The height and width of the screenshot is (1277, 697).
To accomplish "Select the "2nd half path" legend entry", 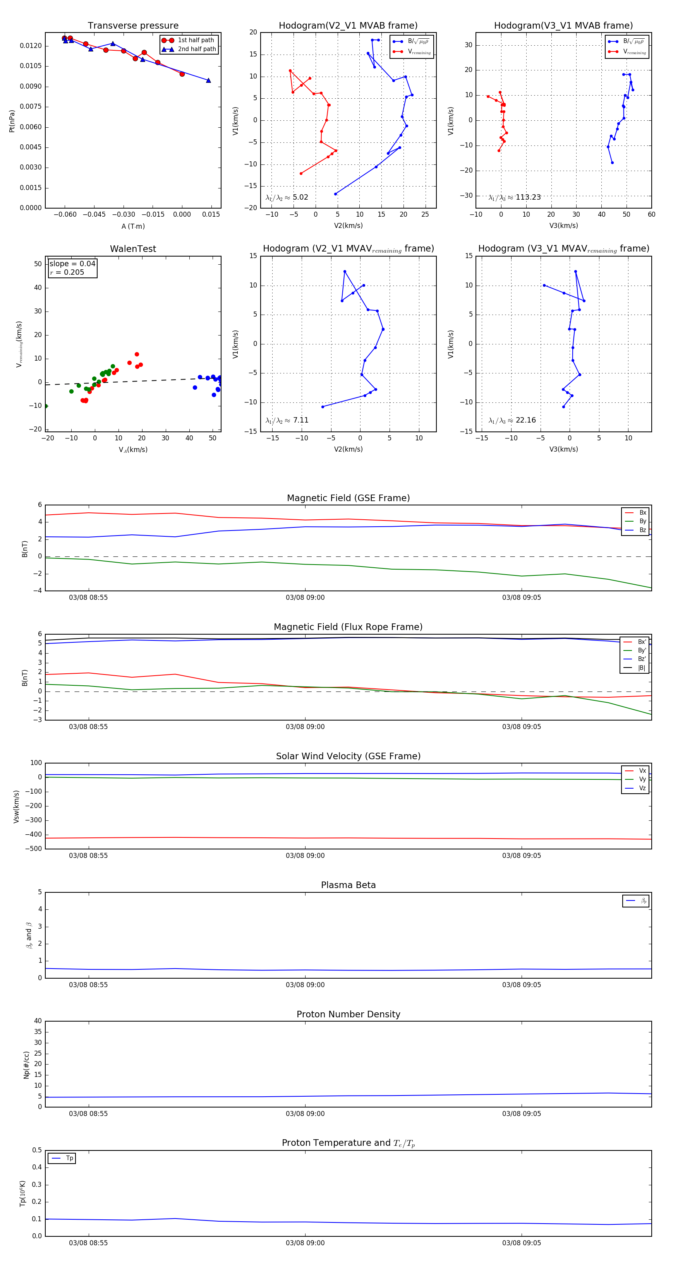I will click(189, 49).
